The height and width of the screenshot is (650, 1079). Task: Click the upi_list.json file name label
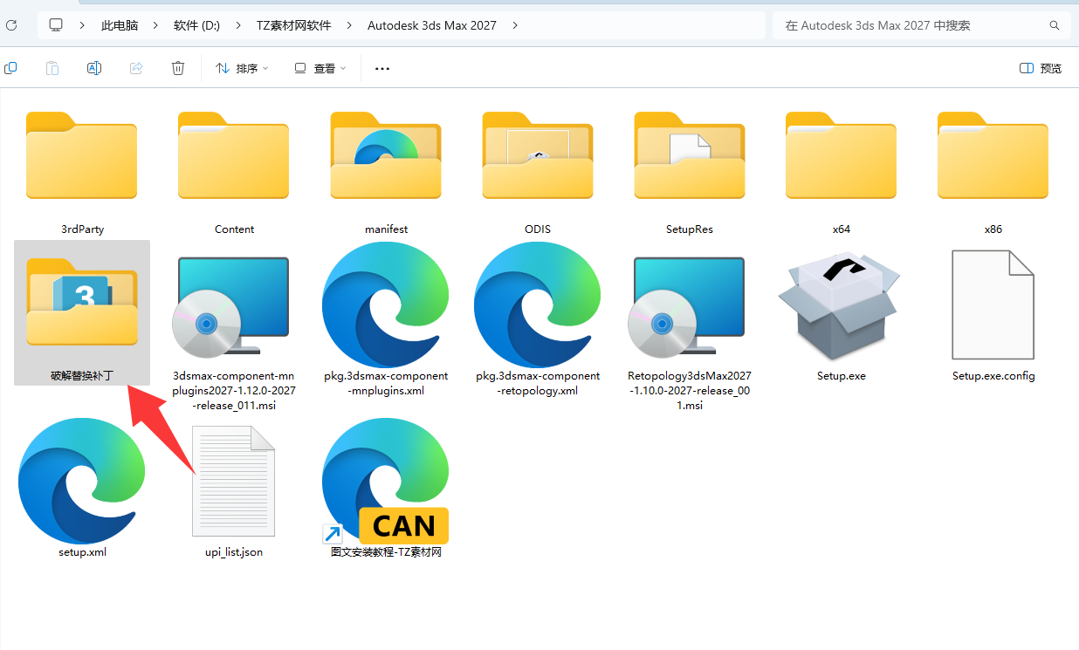point(234,552)
